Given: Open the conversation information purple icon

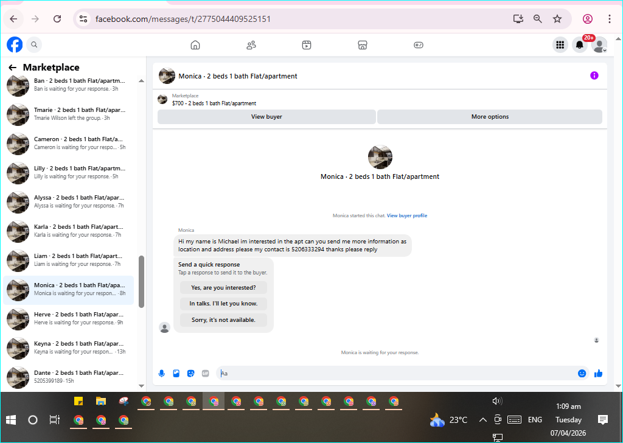Looking at the screenshot, I should pos(594,75).
